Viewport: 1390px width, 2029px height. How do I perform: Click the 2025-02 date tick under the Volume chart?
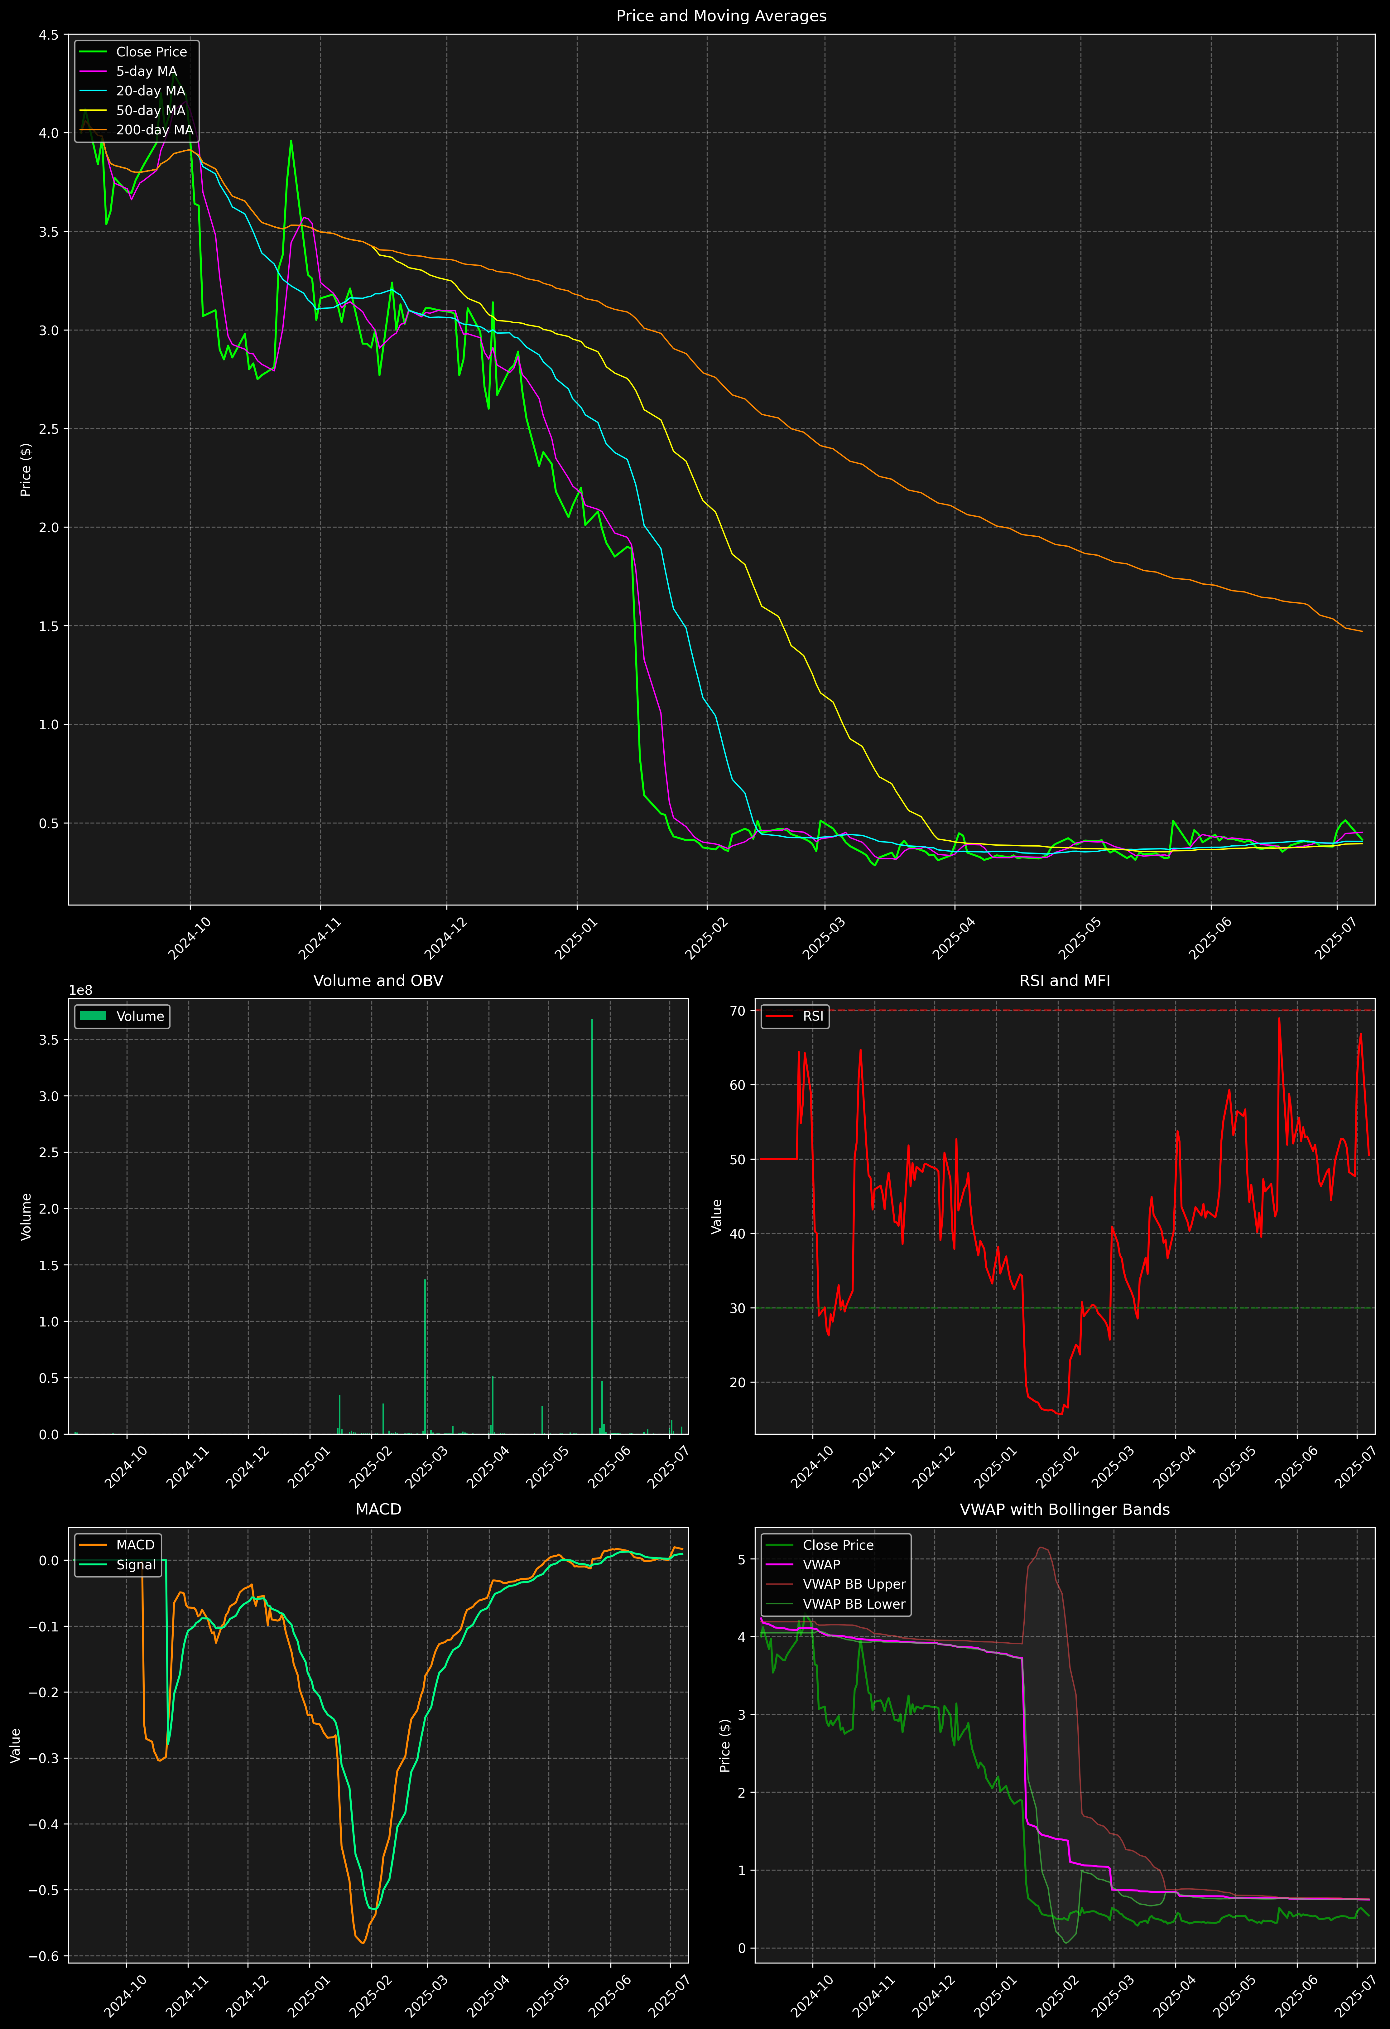coord(371,1468)
